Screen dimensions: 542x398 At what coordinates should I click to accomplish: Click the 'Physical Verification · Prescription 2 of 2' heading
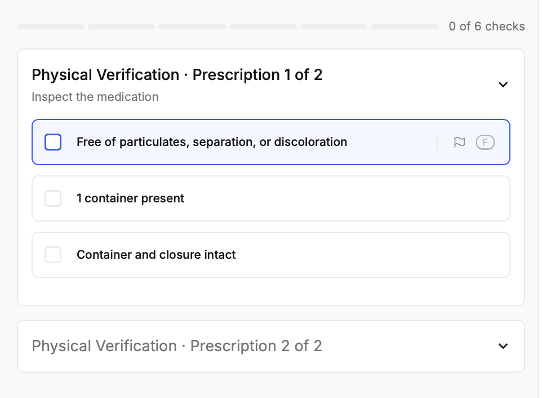click(177, 346)
